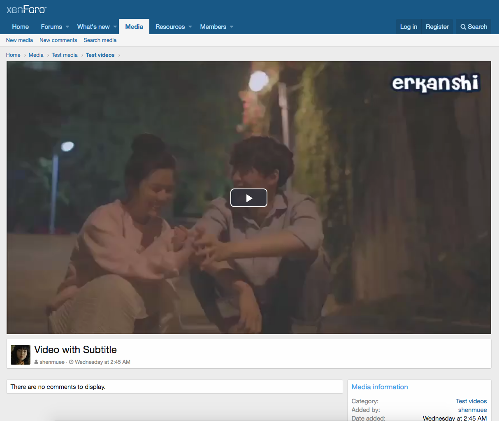Screen dimensions: 499x421
Task: Go to Home in the breadcrumb
Action: click(x=13, y=55)
